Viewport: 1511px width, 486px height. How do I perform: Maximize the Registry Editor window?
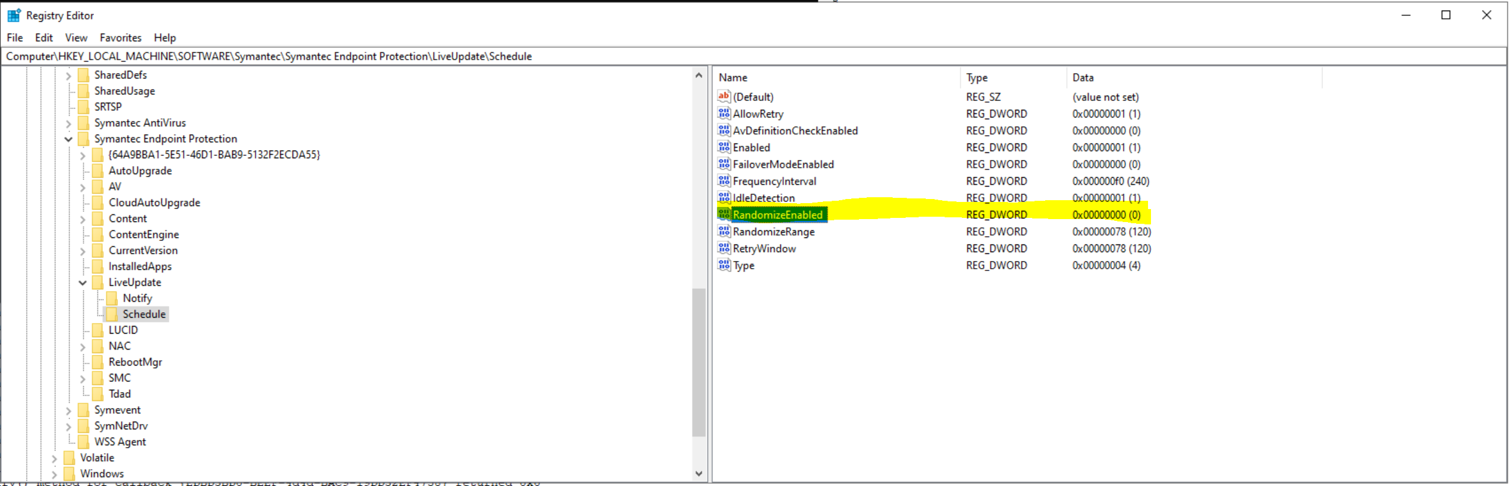(1446, 15)
